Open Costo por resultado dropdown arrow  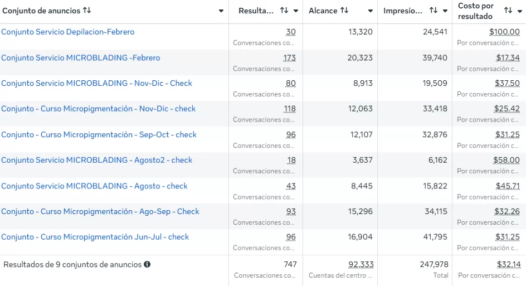pyautogui.click(x=519, y=11)
